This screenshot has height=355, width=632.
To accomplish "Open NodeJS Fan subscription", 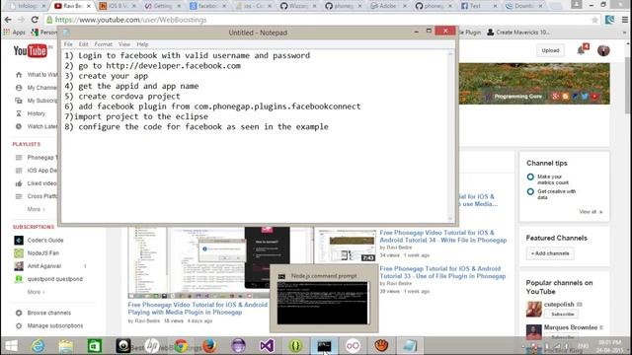I will click(42, 253).
